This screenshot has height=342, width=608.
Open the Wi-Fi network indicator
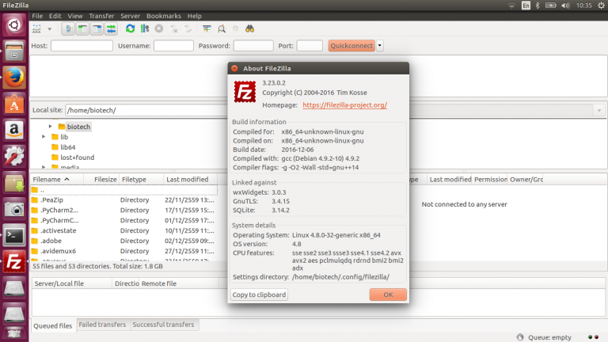click(512, 6)
